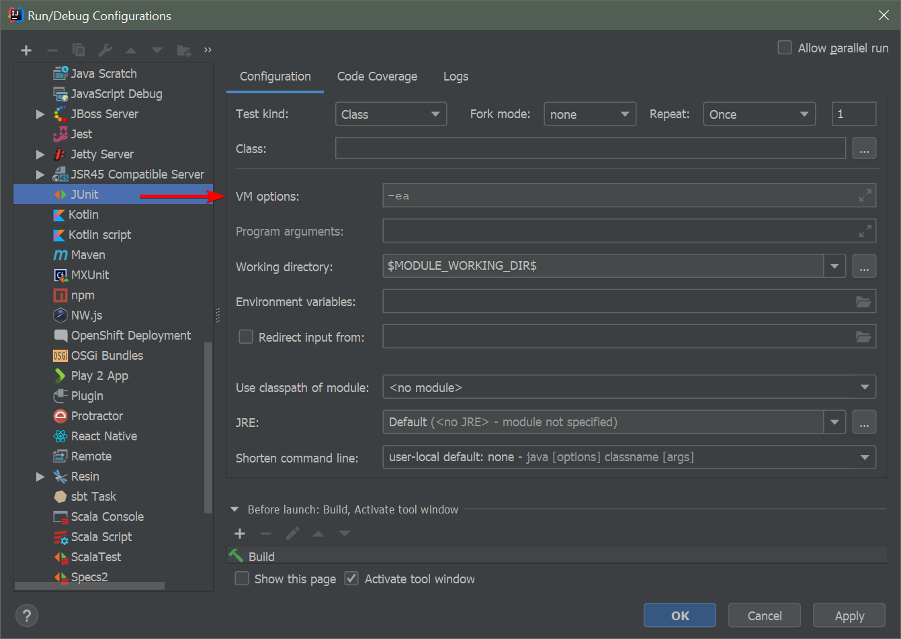901x639 pixels.
Task: Click the Cancel button
Action: (765, 616)
